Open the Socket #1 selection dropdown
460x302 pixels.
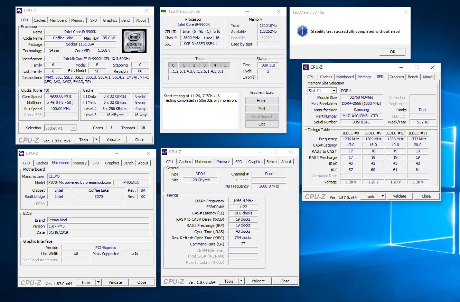click(x=73, y=128)
